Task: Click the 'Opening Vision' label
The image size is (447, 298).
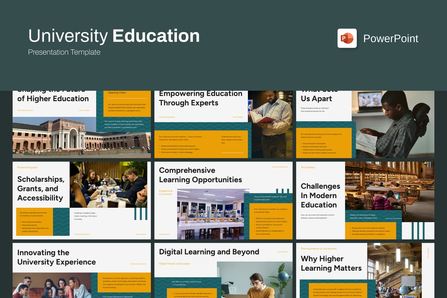Action: 117,93
